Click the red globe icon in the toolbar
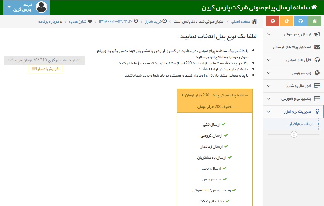The image size is (324, 206). click(x=273, y=20)
